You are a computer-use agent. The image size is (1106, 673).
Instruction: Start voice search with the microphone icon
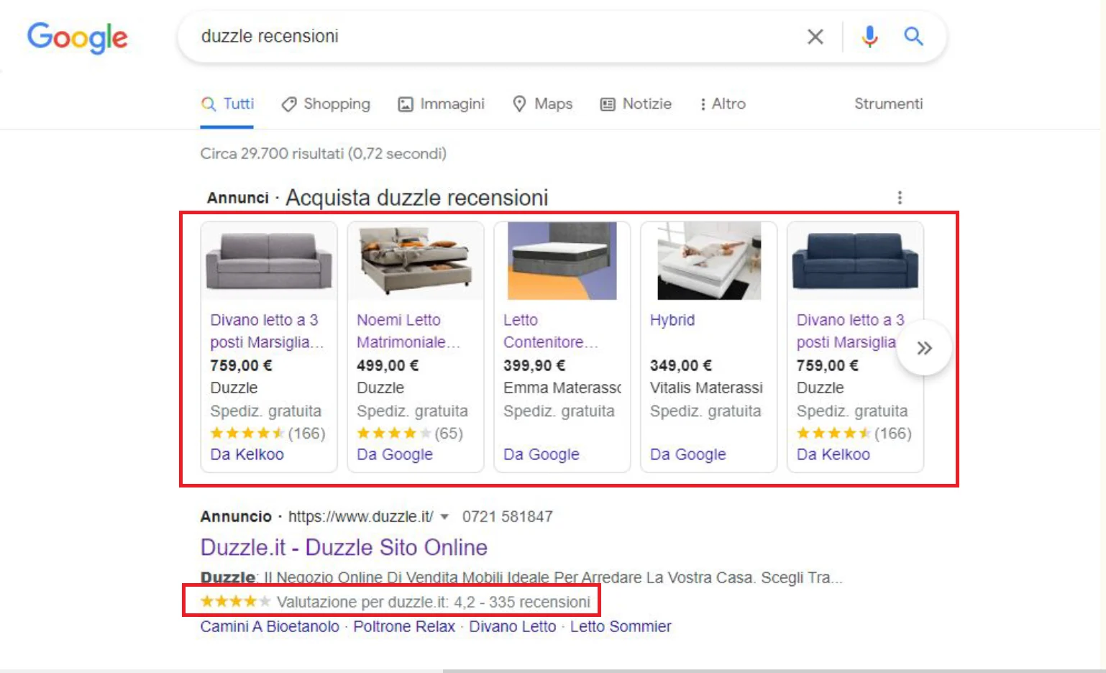coord(869,36)
